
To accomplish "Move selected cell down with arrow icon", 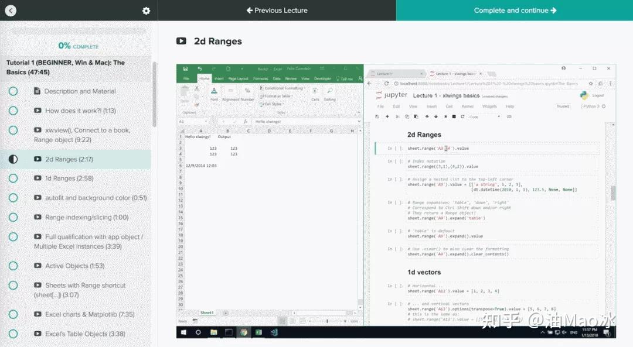I will (x=435, y=116).
